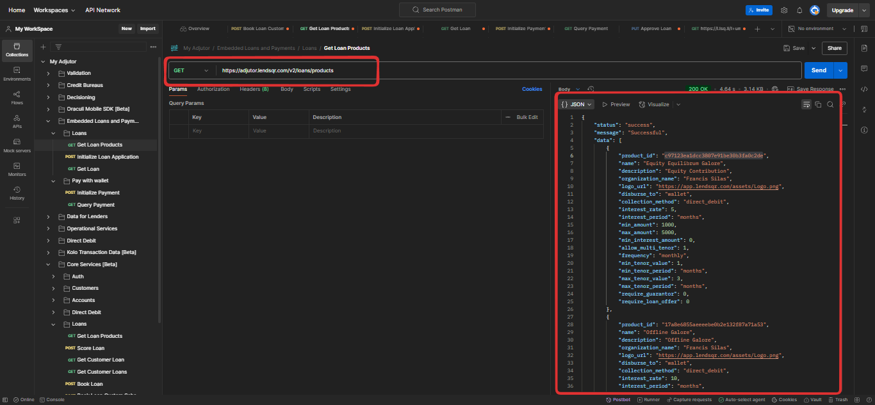Open the collections three-dot options menu

(x=153, y=47)
